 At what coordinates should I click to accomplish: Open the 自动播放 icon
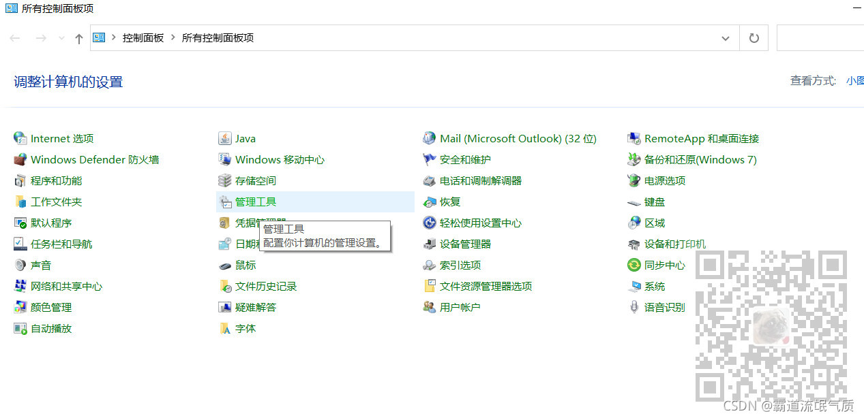tap(20, 328)
